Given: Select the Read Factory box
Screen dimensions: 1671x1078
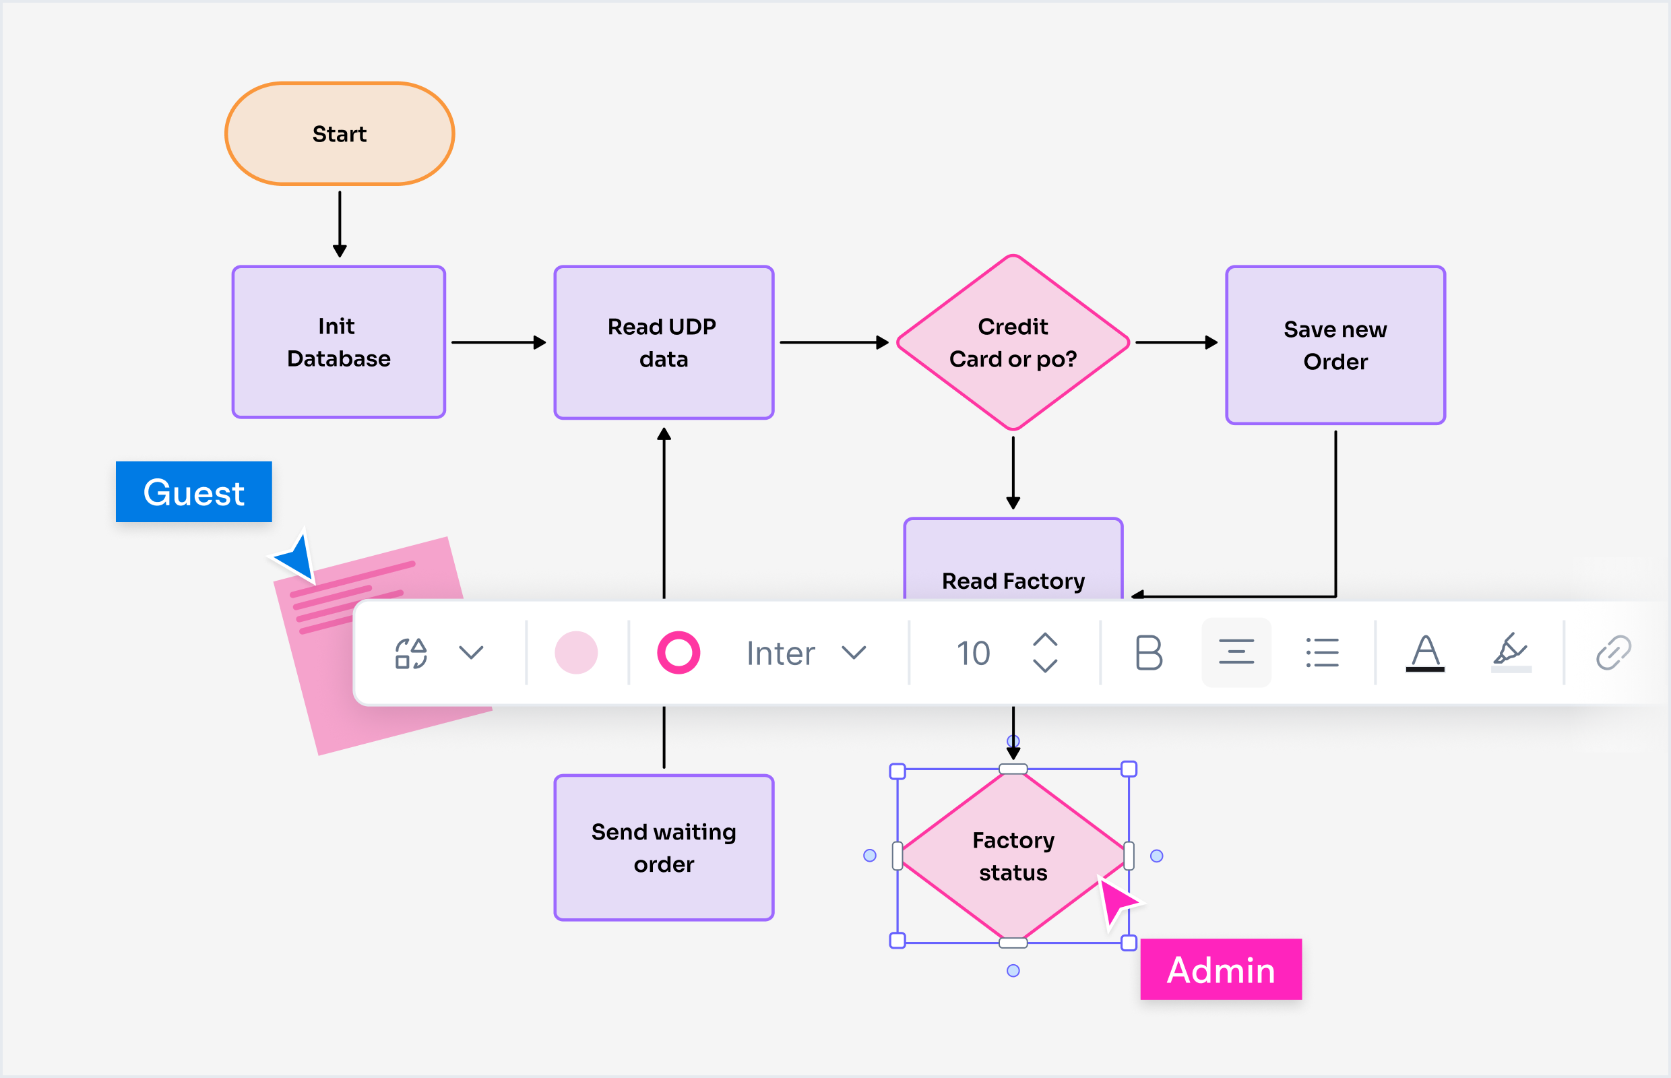Looking at the screenshot, I should [x=1013, y=559].
